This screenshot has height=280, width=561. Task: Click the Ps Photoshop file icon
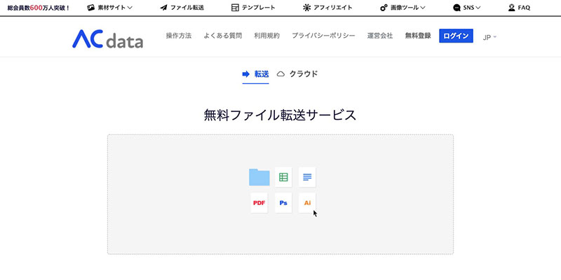(x=283, y=203)
